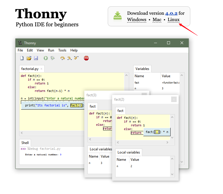
Task: Click the 4.0.2 version link
Action: tap(171, 13)
